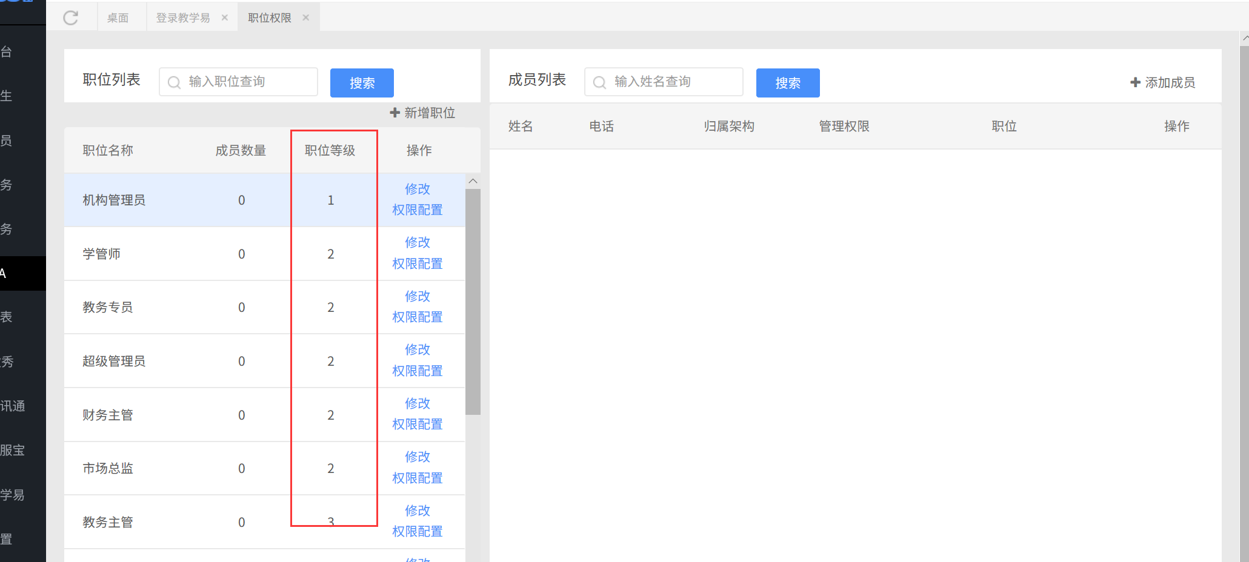Image resolution: width=1249 pixels, height=562 pixels.
Task: Click the 管理权限 column header
Action: click(x=844, y=127)
